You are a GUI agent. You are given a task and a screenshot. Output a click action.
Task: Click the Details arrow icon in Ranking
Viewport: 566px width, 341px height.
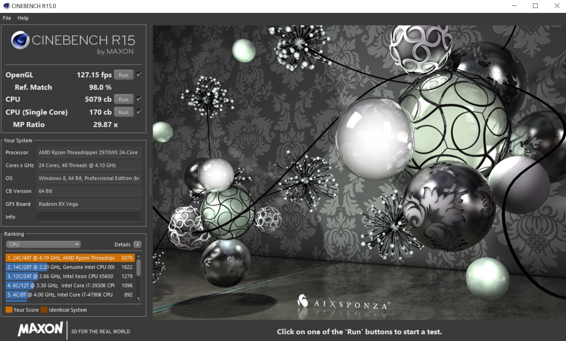tap(138, 244)
